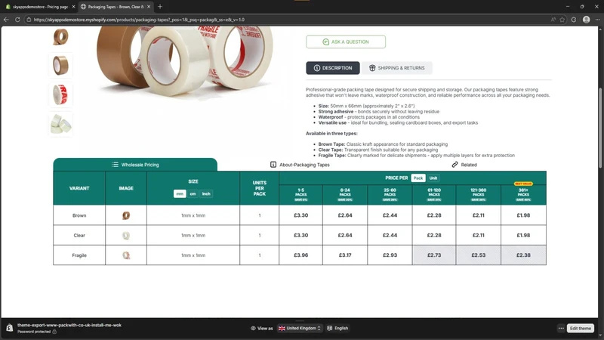Click the 121-360 packs column header
This screenshot has height=340, width=604.
point(478,195)
